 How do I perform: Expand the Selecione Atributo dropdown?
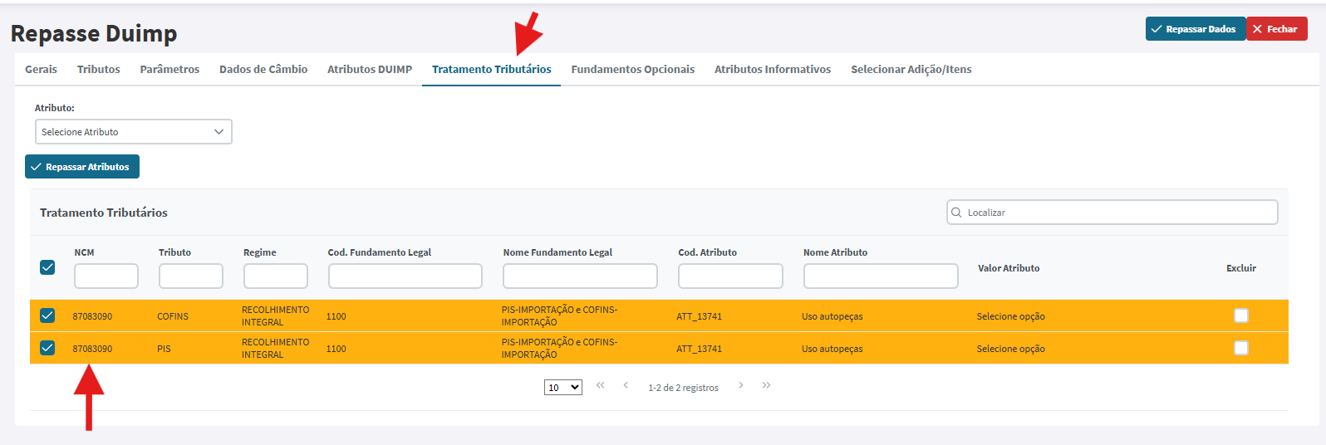(x=133, y=132)
